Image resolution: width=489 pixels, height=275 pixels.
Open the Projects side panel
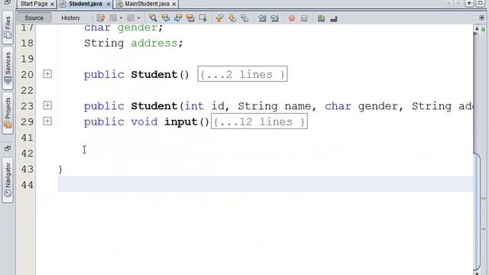coord(8,113)
